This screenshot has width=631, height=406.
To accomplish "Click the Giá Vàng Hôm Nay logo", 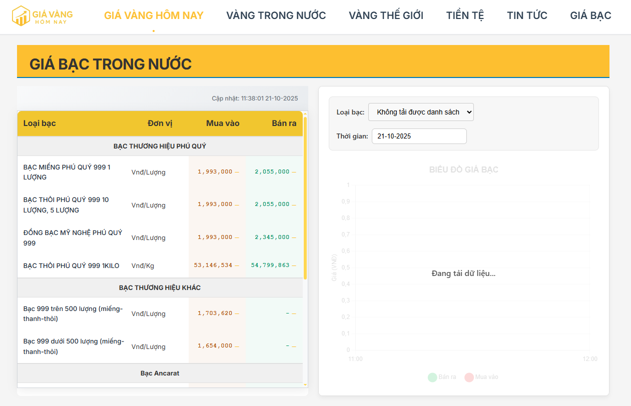I will pos(42,15).
